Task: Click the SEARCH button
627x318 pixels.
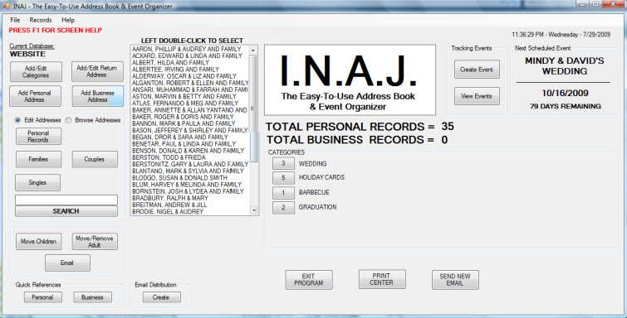Action: pyautogui.click(x=66, y=211)
